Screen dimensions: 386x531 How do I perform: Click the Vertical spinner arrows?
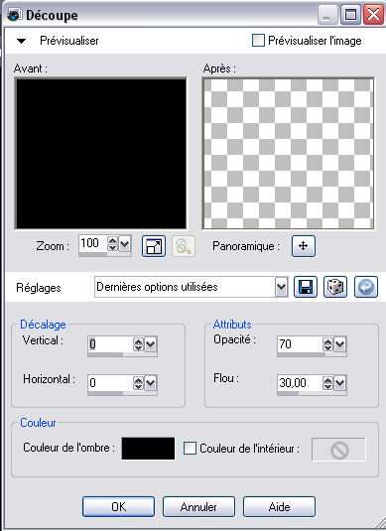point(138,344)
